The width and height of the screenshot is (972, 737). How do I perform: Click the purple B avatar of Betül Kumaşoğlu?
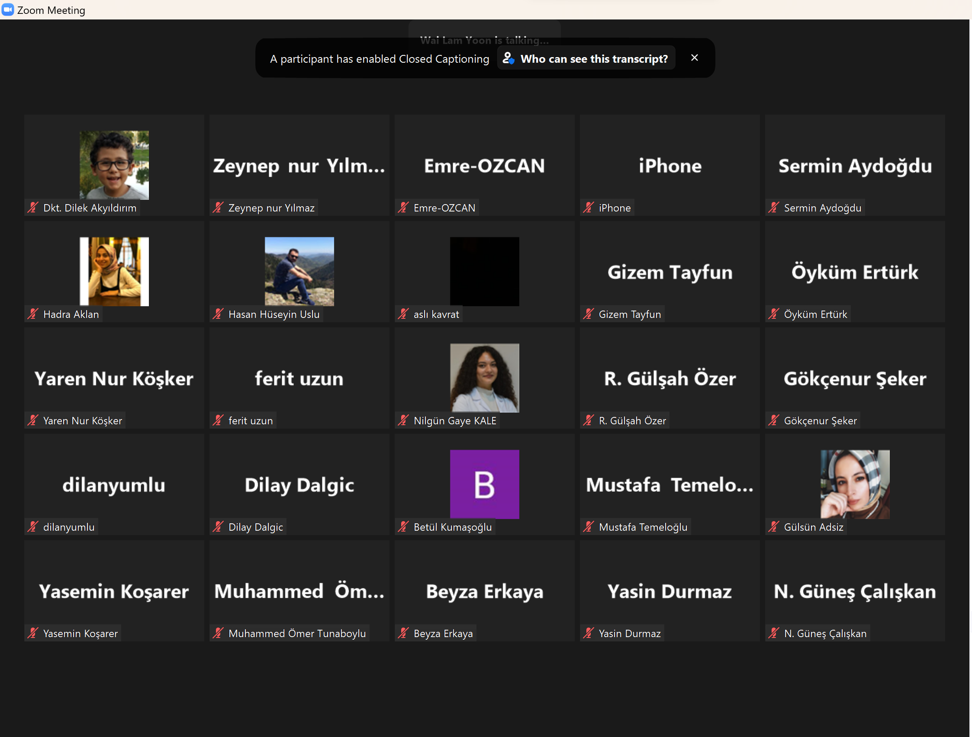pos(484,484)
